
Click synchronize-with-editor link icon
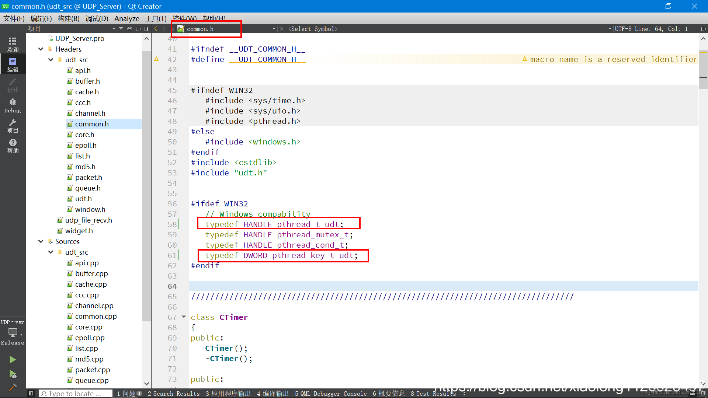130,29
